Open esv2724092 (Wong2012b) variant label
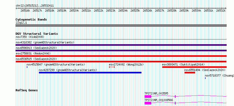 [x=126, y=64]
